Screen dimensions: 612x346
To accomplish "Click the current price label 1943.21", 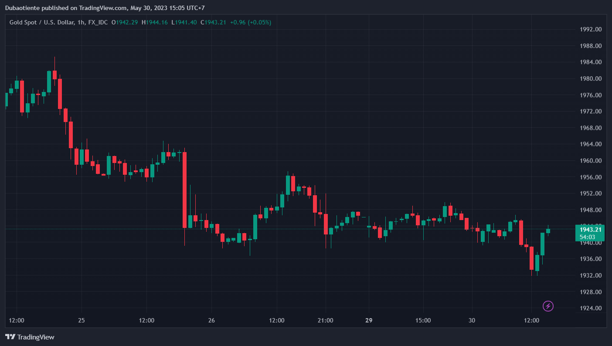I will [590, 230].
